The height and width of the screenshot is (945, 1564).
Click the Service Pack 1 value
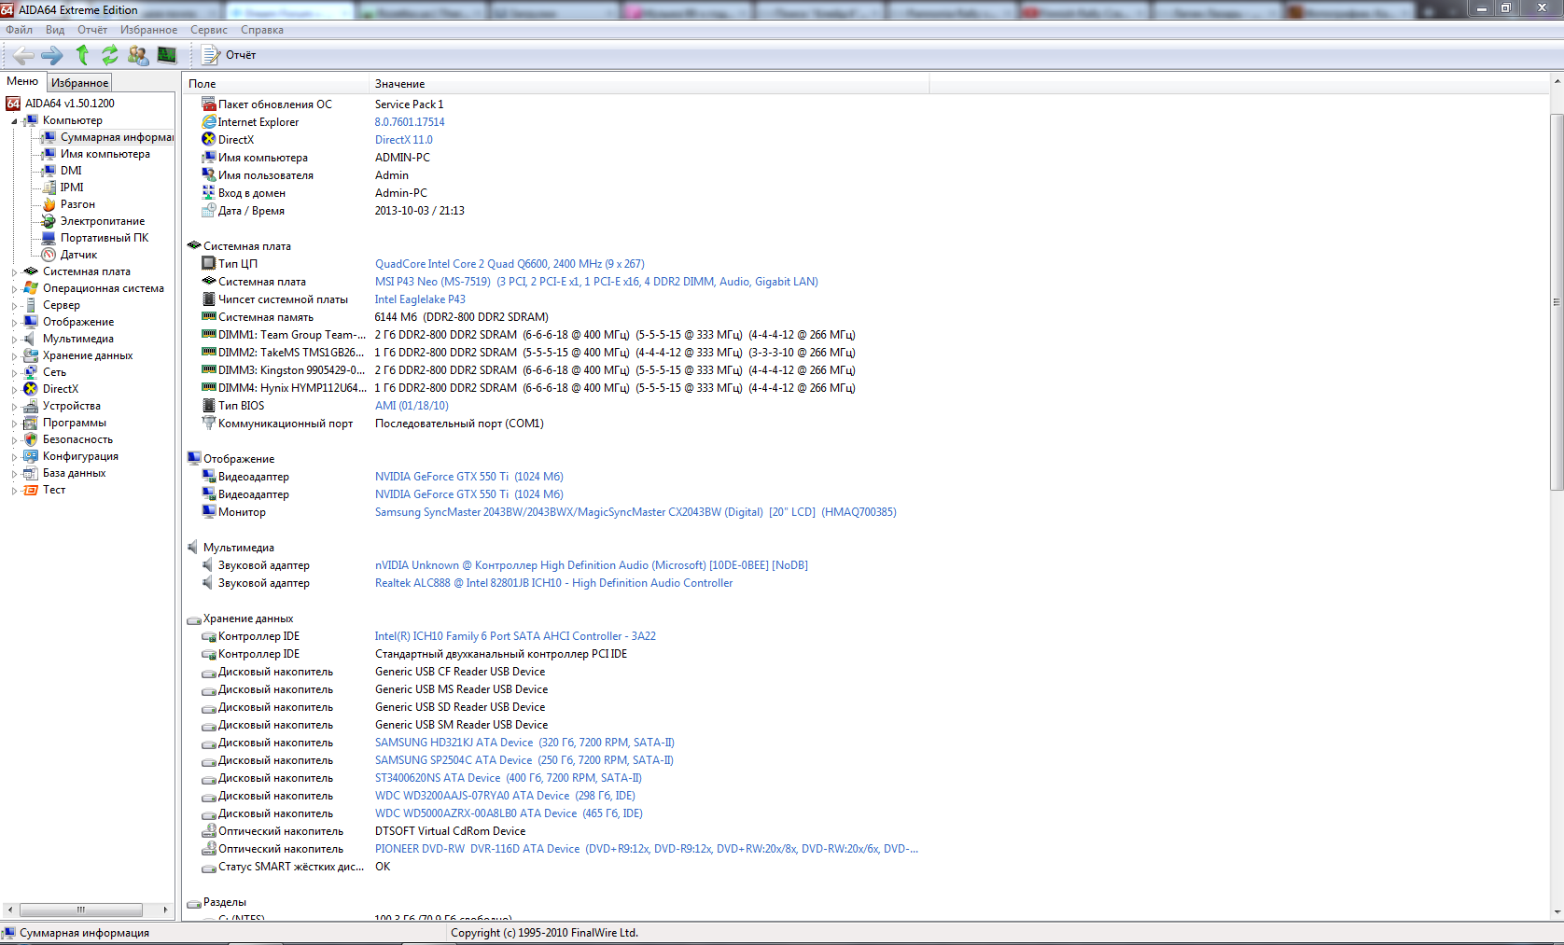[x=410, y=104]
